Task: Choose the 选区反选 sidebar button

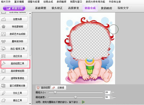Action: [x=14, y=56]
